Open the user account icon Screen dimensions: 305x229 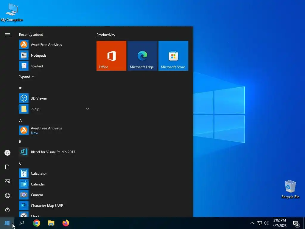(x=7, y=153)
